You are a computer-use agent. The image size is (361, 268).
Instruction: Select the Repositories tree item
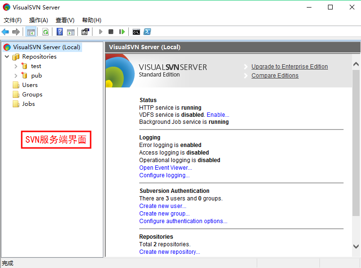39,57
